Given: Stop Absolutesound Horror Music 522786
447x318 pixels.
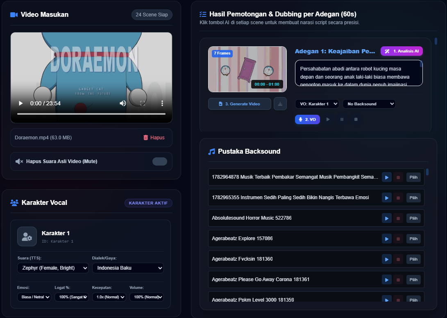Looking at the screenshot, I should coord(398,218).
